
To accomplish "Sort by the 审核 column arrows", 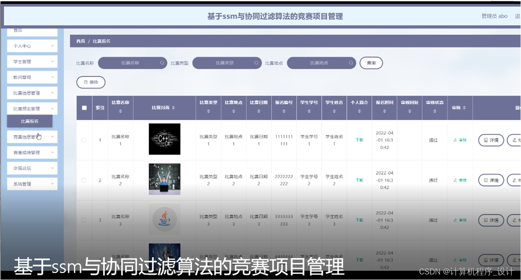I will pyautogui.click(x=464, y=108).
